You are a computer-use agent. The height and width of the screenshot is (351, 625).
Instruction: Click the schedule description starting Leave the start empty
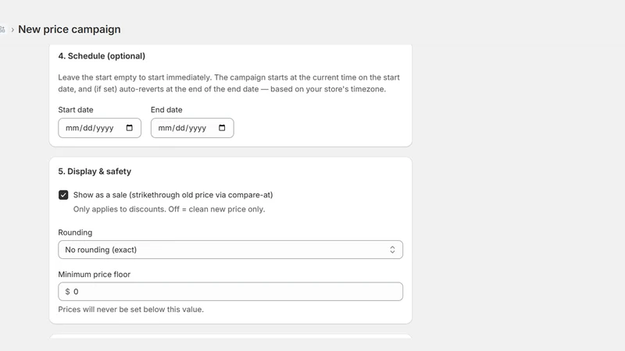click(229, 83)
